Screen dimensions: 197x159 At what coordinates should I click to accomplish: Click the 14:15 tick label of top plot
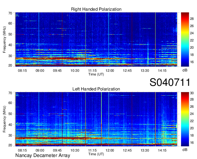click(162, 71)
